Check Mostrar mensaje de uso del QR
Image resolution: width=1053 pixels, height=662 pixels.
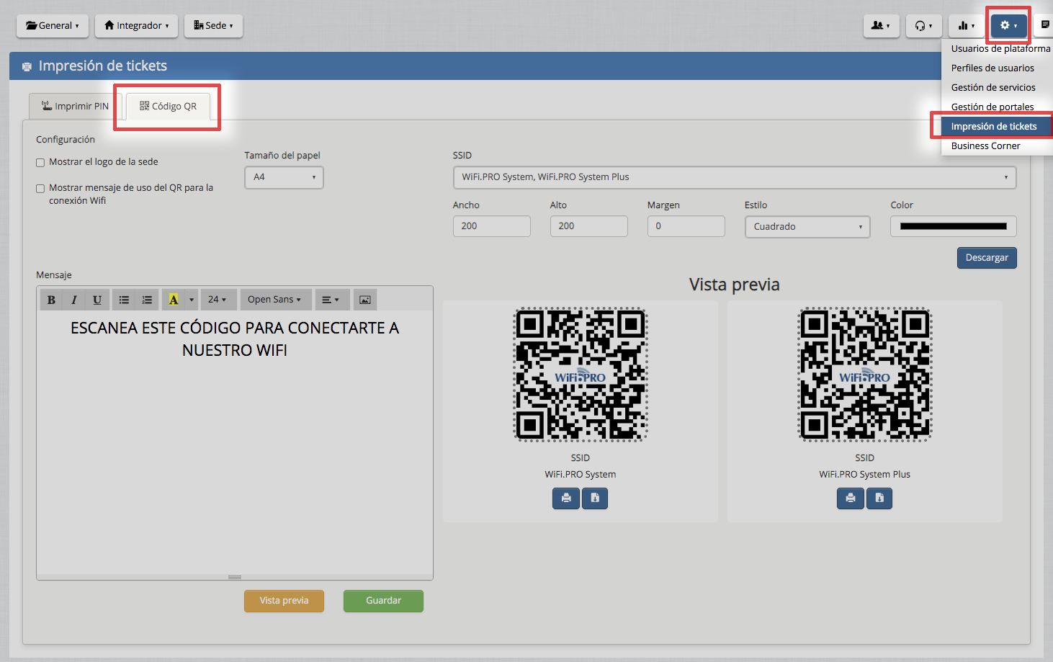click(40, 189)
